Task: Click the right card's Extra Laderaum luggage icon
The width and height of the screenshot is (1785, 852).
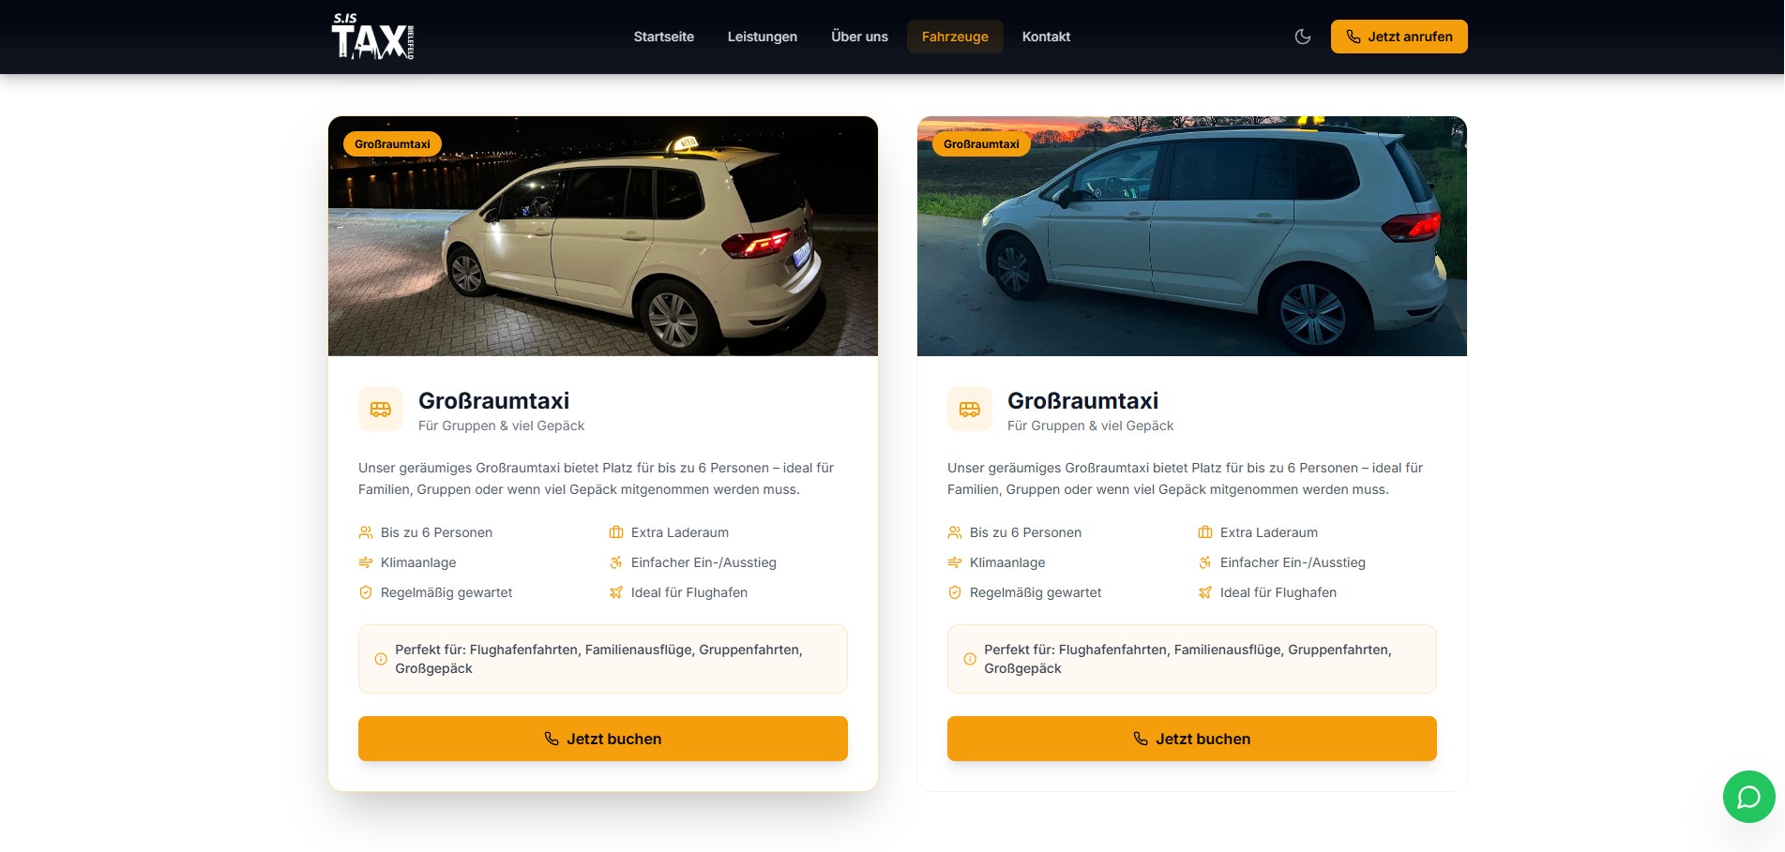Action: (1205, 532)
